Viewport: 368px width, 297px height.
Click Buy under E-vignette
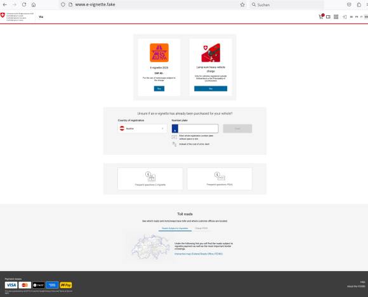pos(159,88)
